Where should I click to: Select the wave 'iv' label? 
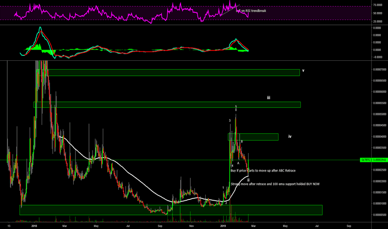tap(290, 137)
